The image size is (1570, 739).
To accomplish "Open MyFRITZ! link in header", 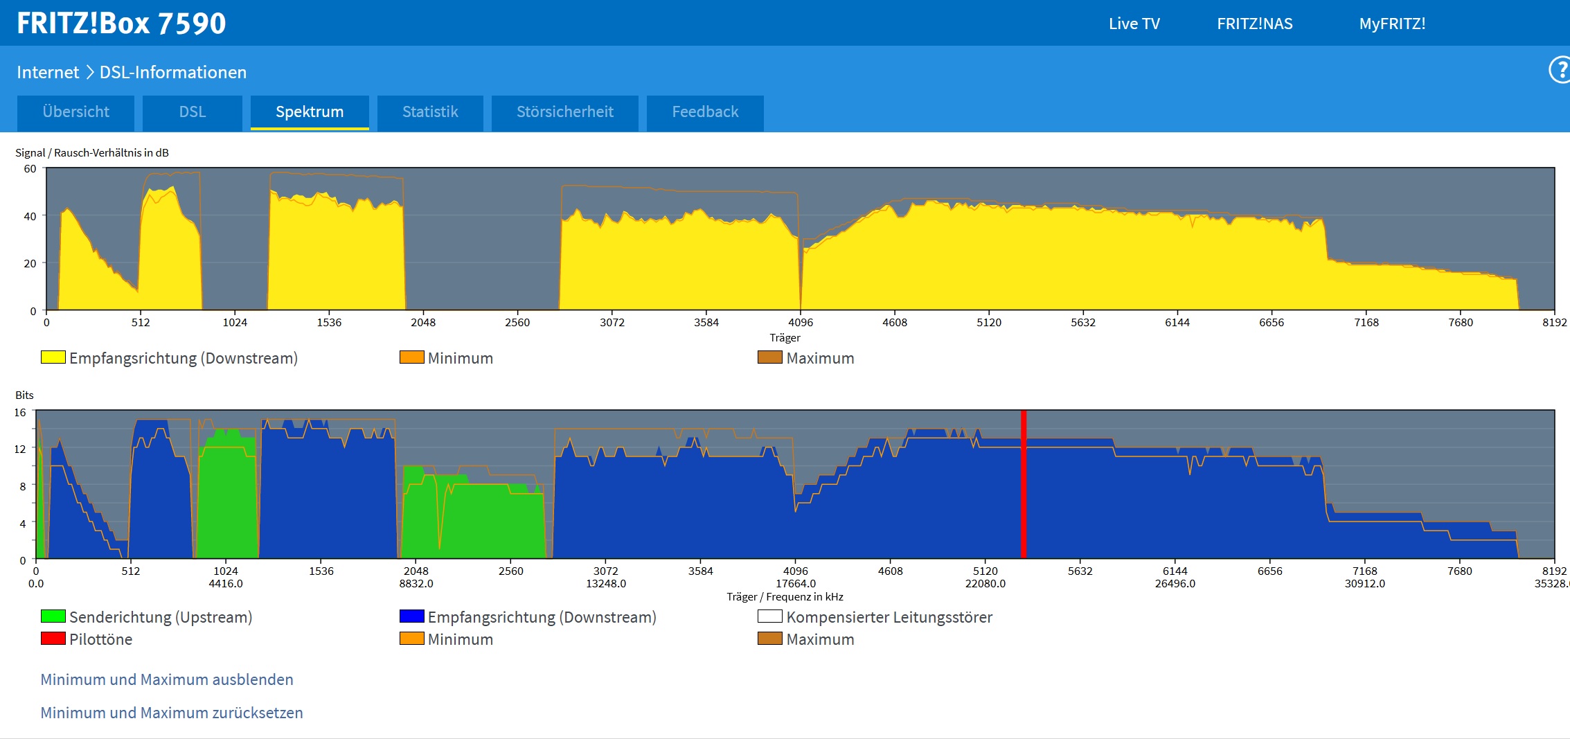I will click(x=1392, y=24).
